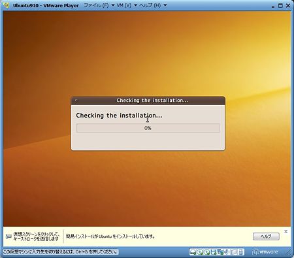The width and height of the screenshot is (294, 258).
Task: Maximize the VMware Player window
Action: [280, 6]
